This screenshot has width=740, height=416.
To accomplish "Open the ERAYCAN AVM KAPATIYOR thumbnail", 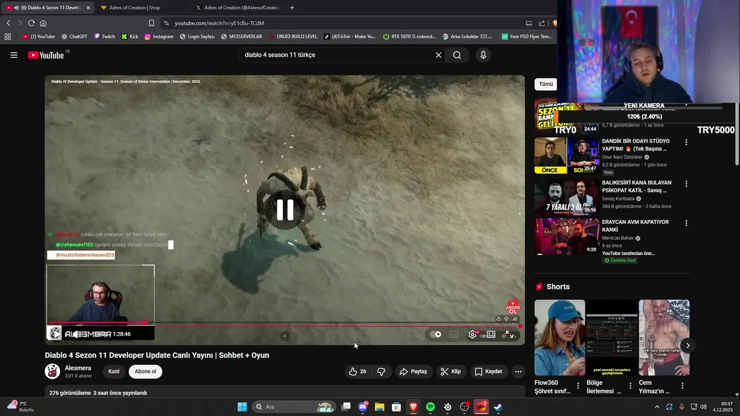I will click(x=567, y=236).
